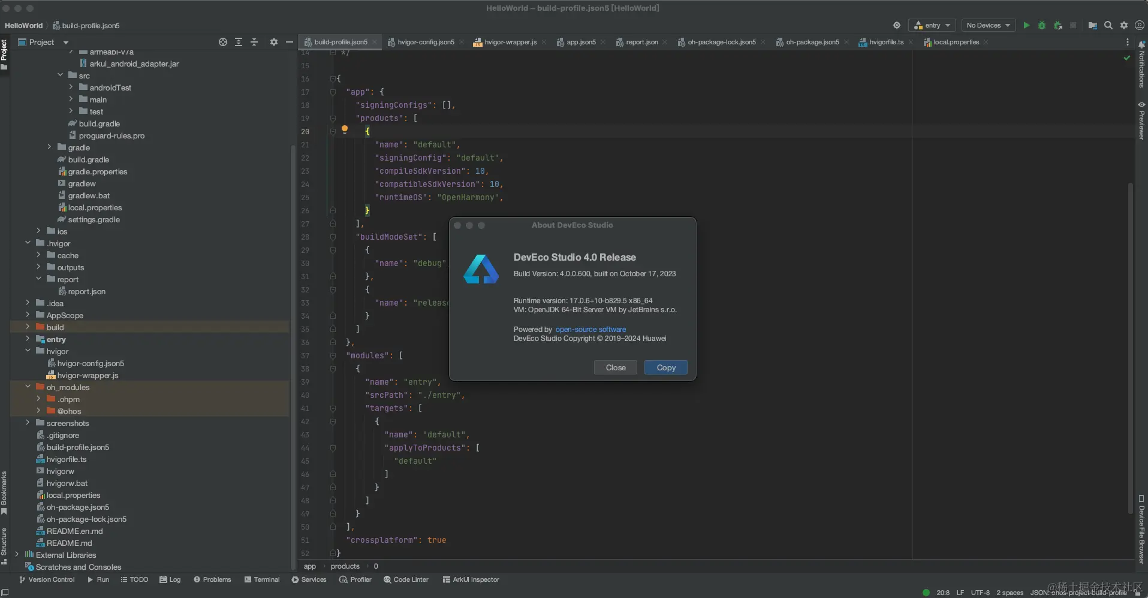Image resolution: width=1148 pixels, height=598 pixels.
Task: Select build-profile.json5 in project tree
Action: 78,447
